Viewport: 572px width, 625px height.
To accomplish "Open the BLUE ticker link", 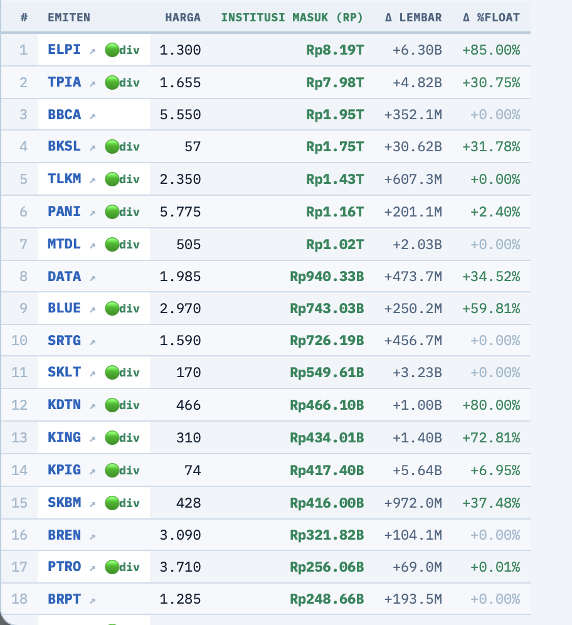I will (x=64, y=308).
